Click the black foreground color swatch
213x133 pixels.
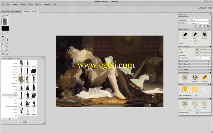point(5,28)
